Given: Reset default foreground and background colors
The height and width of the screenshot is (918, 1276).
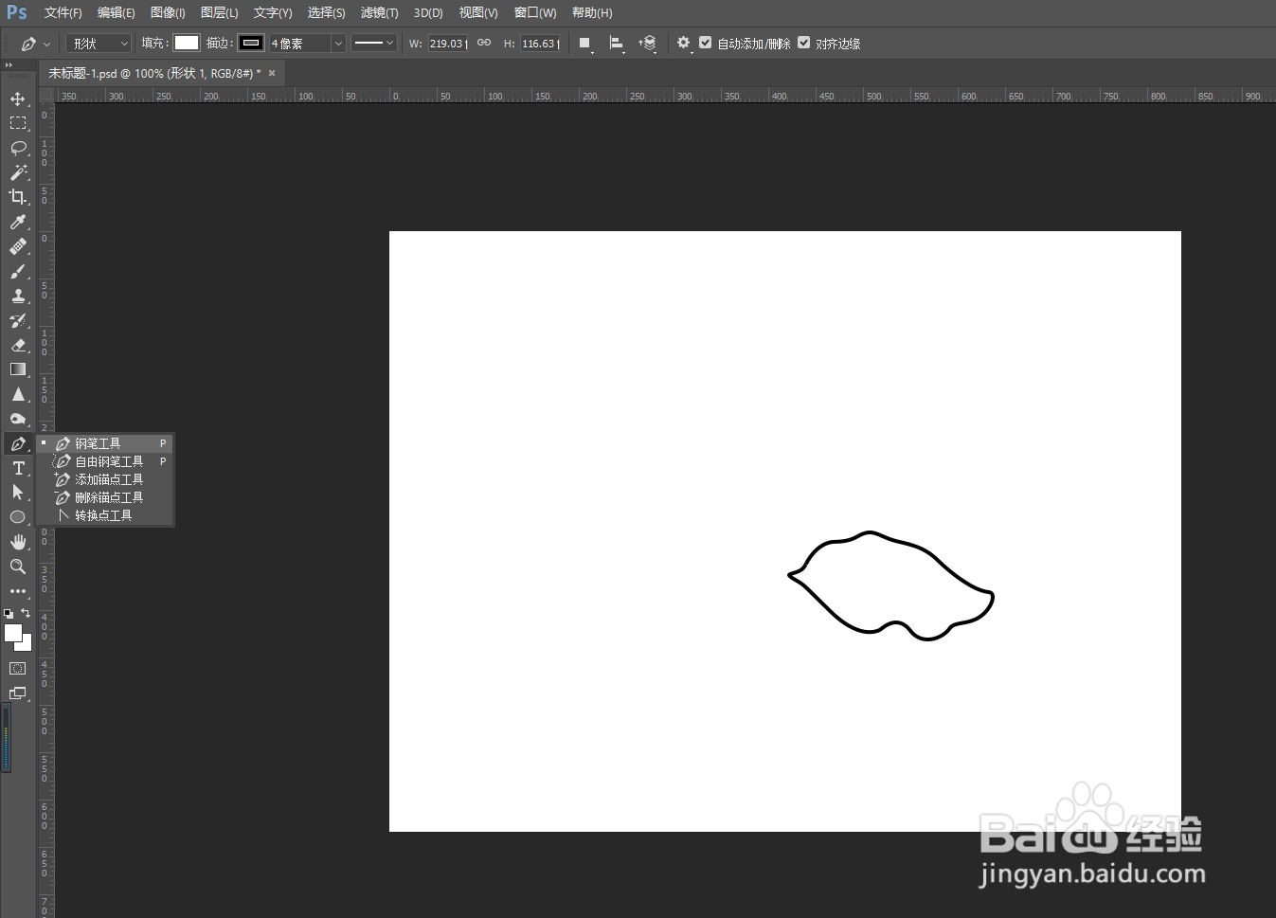Looking at the screenshot, I should click(9, 614).
